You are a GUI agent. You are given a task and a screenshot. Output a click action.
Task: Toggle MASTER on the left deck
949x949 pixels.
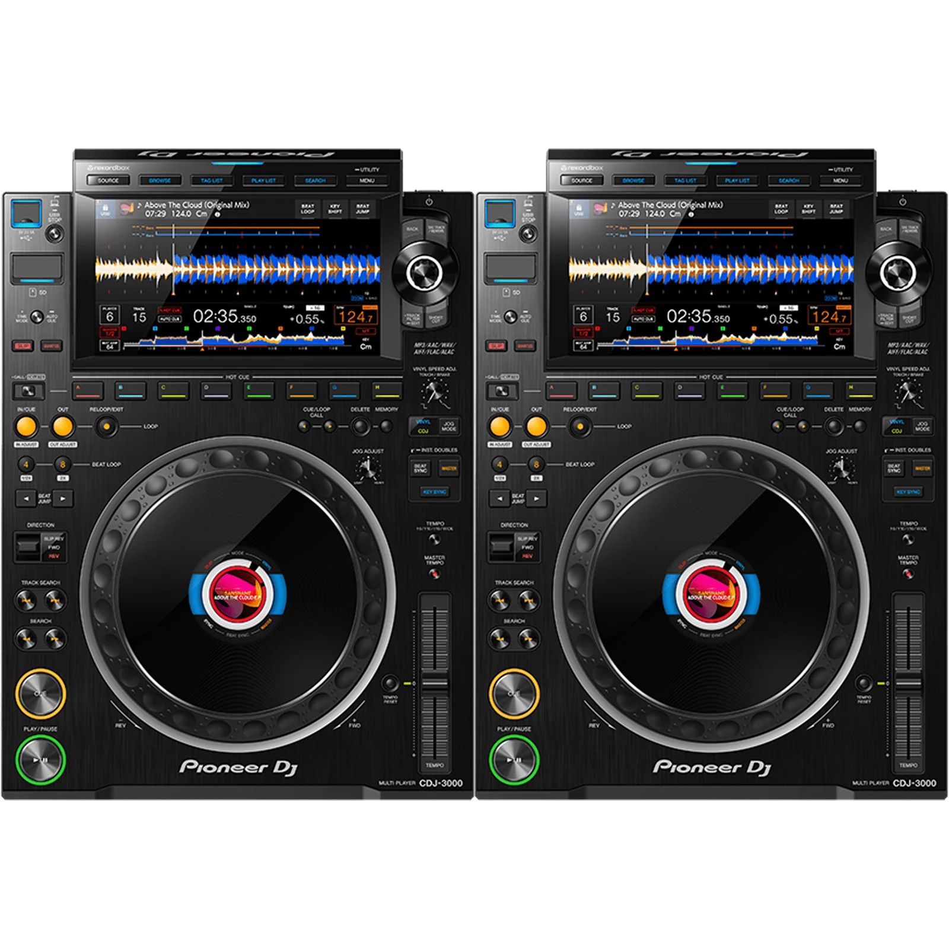(x=448, y=469)
